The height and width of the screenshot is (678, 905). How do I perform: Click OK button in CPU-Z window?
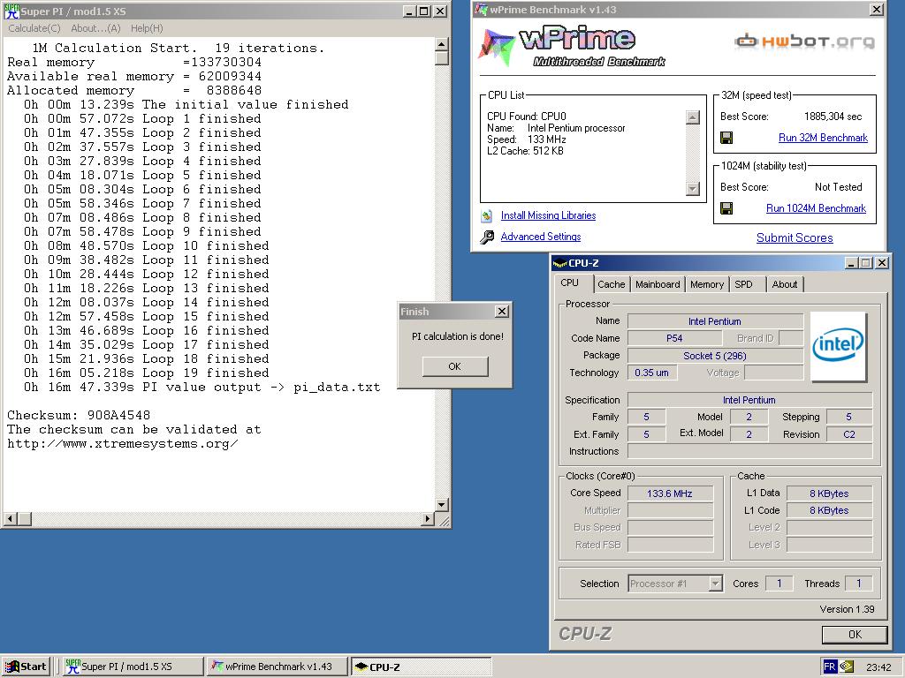(855, 634)
